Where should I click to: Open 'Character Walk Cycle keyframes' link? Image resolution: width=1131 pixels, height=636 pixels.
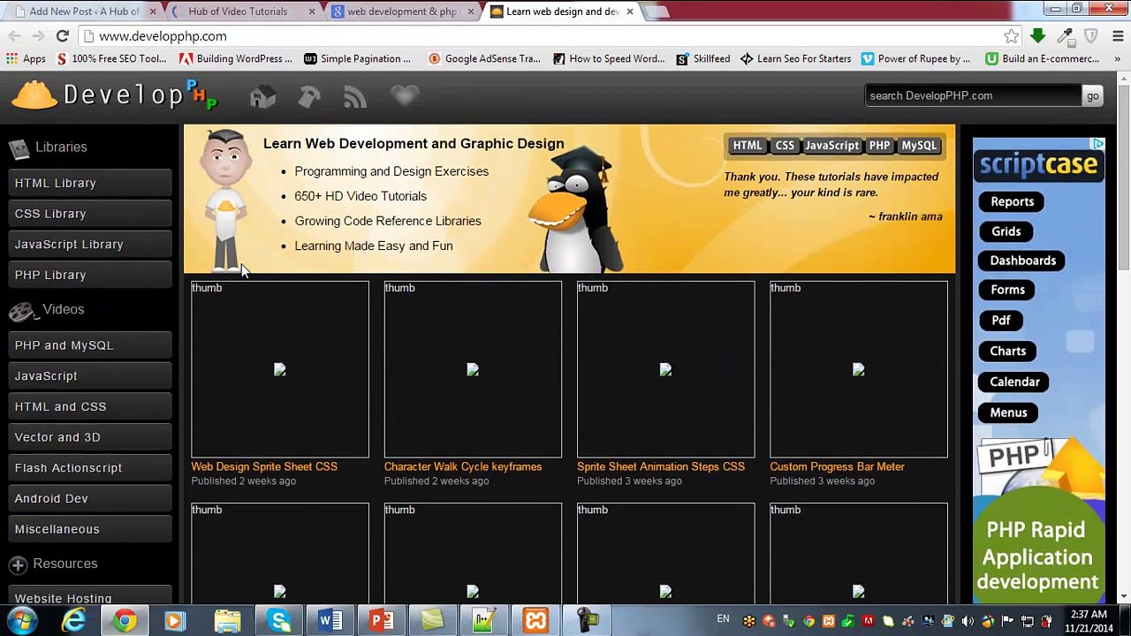tap(463, 466)
